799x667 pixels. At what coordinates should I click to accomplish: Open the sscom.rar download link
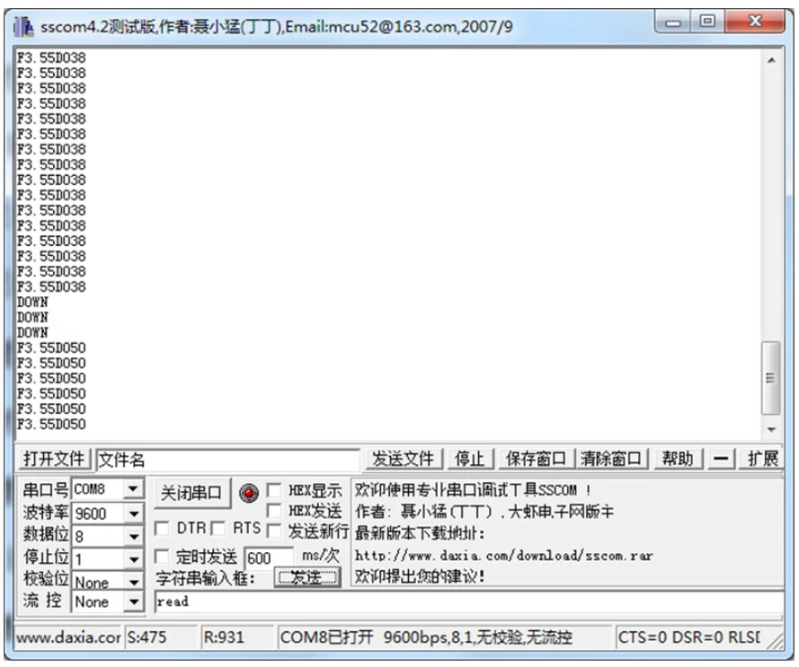pos(503,556)
